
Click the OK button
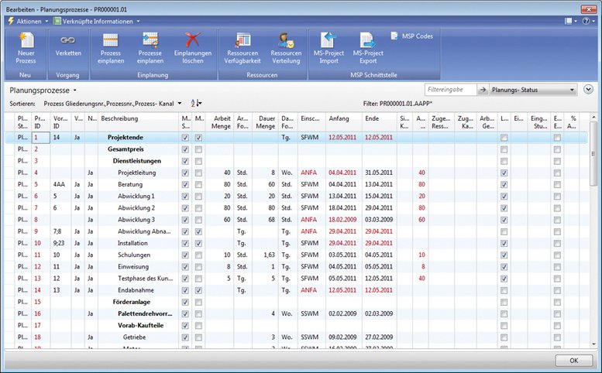(573, 361)
